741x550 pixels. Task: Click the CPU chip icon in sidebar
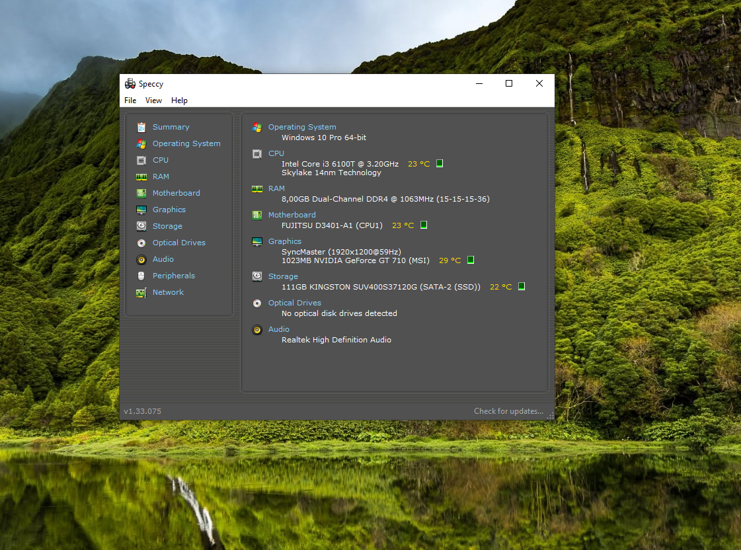141,160
